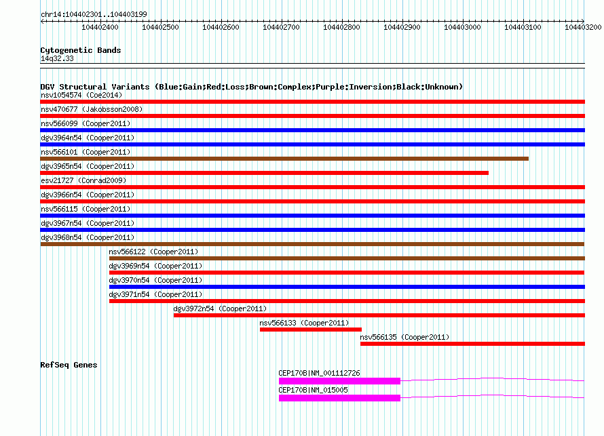This screenshot has height=436, width=604.
Task: Click the dgv3964n54 blue bar
Action: tap(312, 144)
